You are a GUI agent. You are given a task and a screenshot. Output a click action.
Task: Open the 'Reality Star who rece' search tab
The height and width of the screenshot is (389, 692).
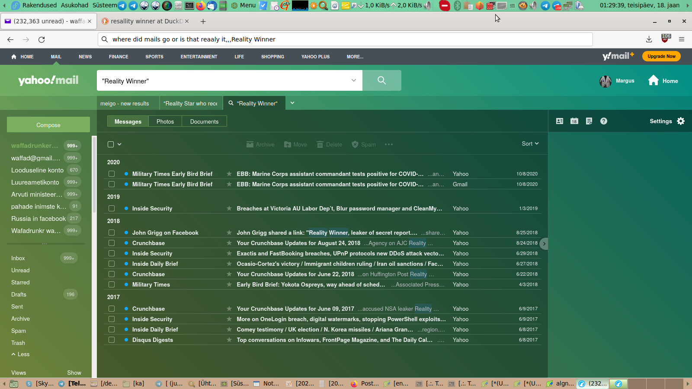point(191,103)
